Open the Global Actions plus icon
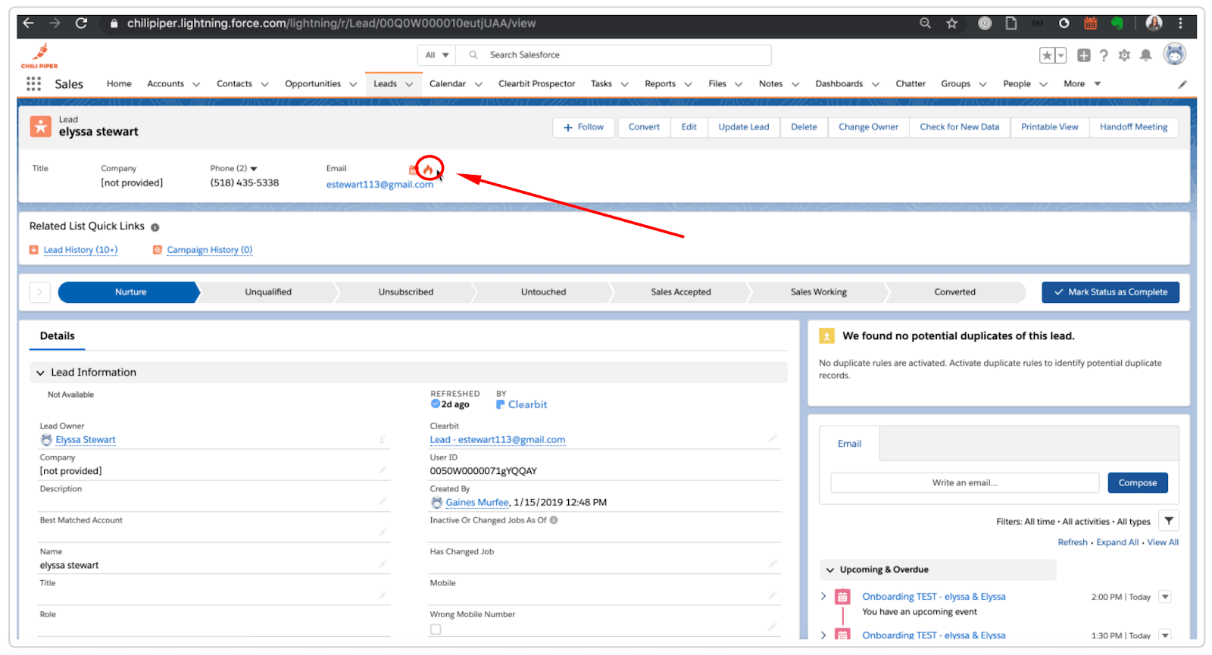This screenshot has width=1212, height=655. click(1084, 55)
